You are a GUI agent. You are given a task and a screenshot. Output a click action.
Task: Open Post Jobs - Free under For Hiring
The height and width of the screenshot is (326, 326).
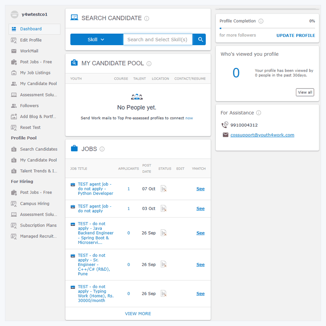pos(36,193)
